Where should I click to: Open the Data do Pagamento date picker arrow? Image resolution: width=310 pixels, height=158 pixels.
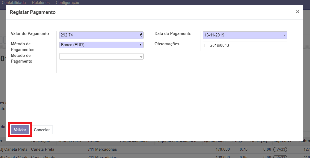(x=284, y=35)
